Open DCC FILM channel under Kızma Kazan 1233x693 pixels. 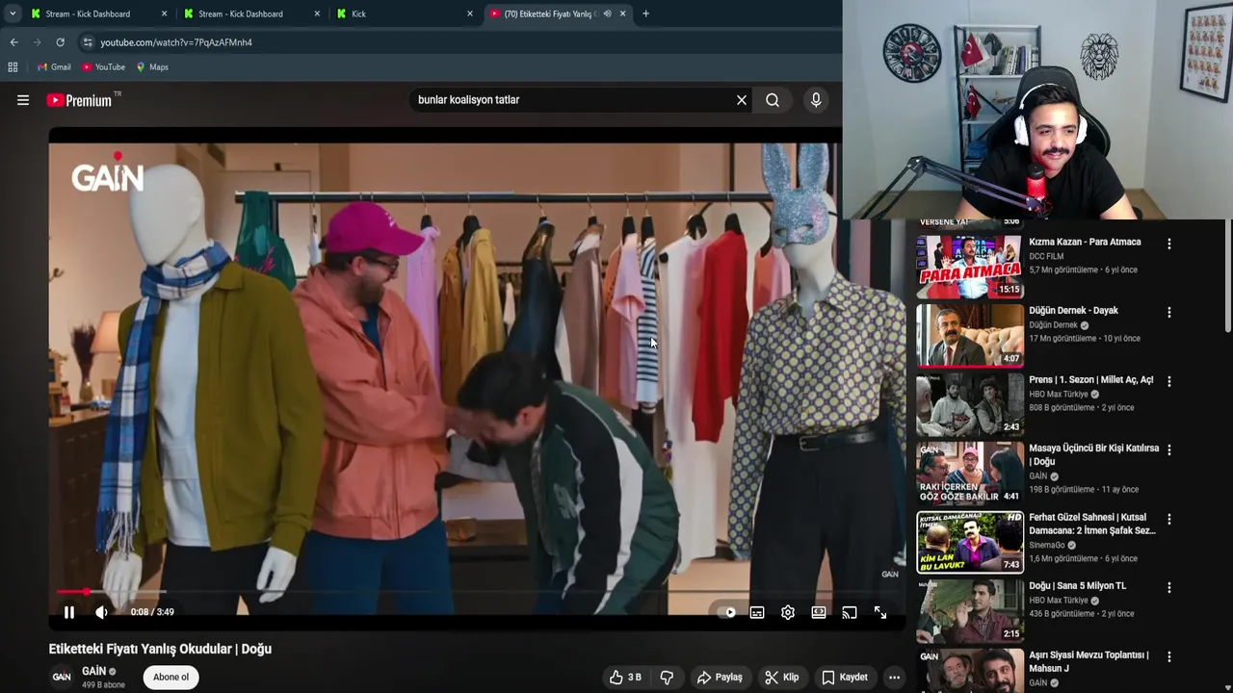(x=1048, y=256)
